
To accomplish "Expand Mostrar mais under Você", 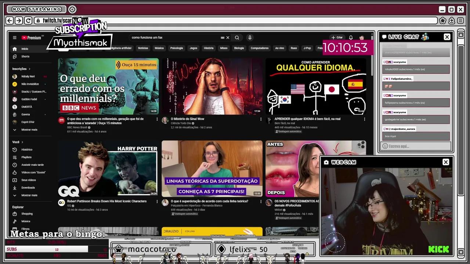I will click(x=29, y=195).
